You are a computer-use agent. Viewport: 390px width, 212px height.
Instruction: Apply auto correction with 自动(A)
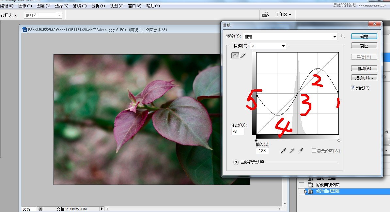[x=364, y=68]
